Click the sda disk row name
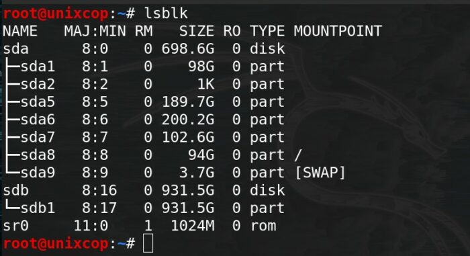This screenshot has height=256, width=470. pos(15,48)
